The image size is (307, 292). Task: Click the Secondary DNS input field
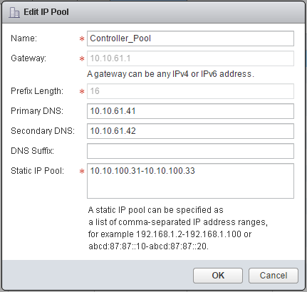point(190,131)
